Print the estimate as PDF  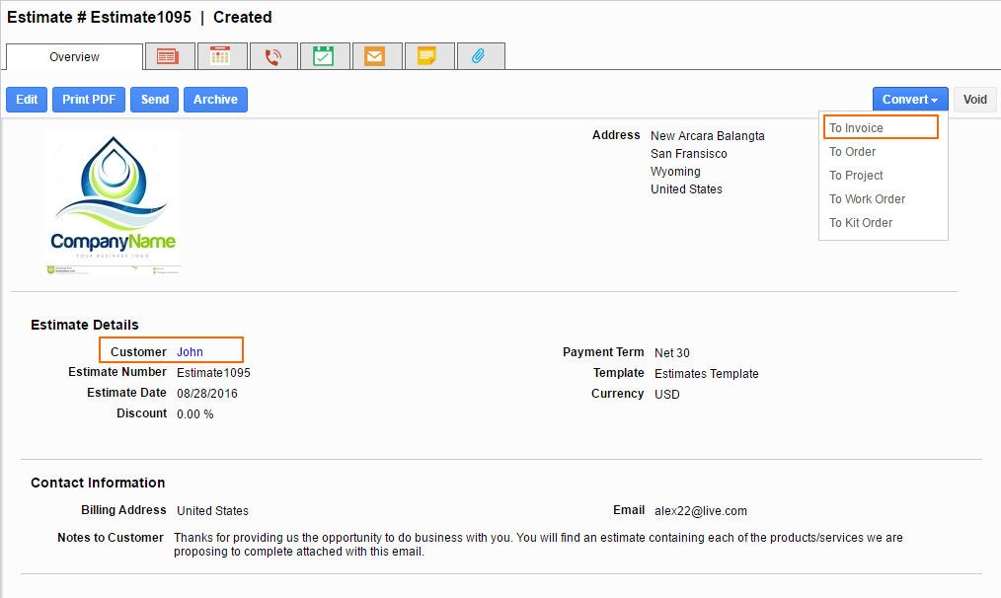[89, 100]
